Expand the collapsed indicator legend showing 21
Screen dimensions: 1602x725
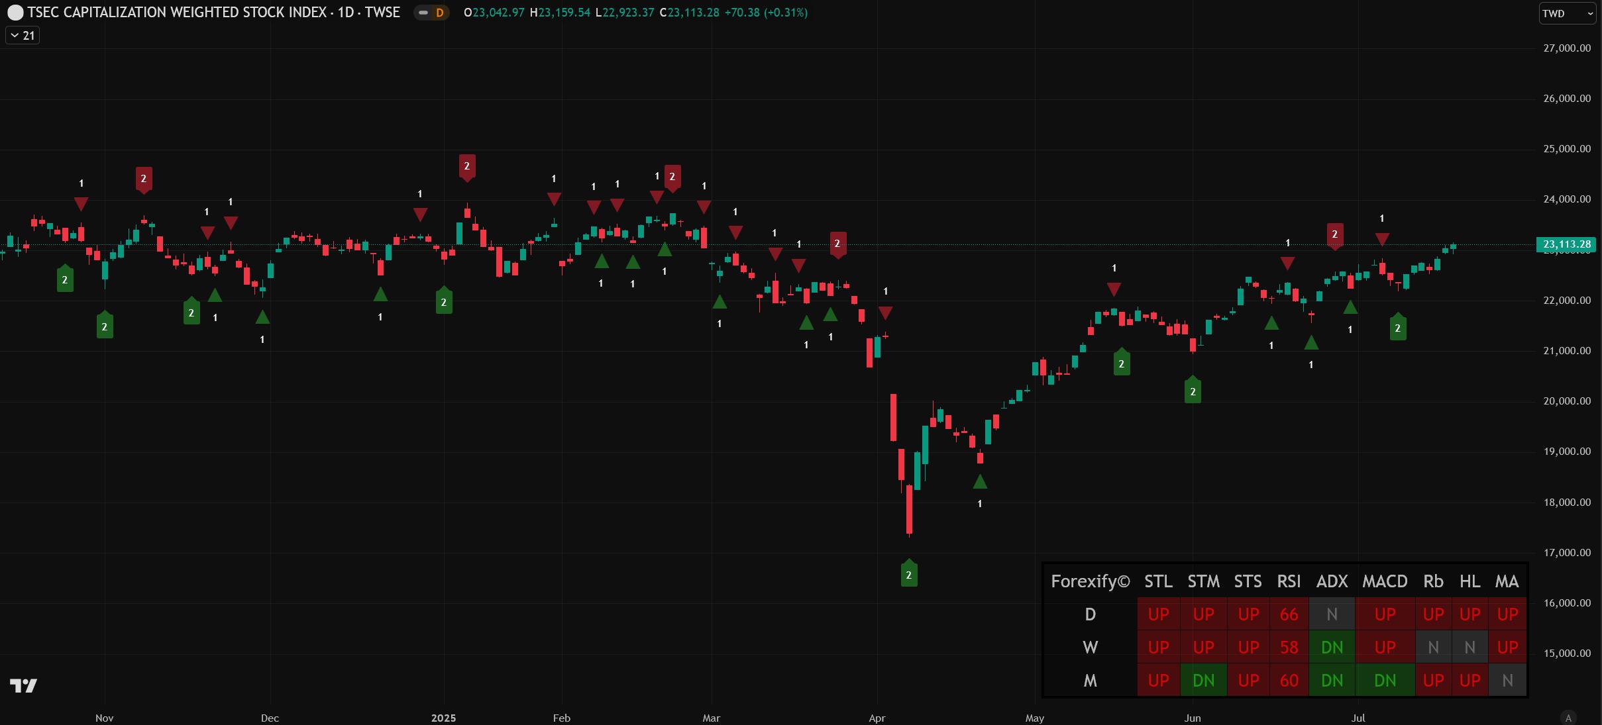[23, 35]
